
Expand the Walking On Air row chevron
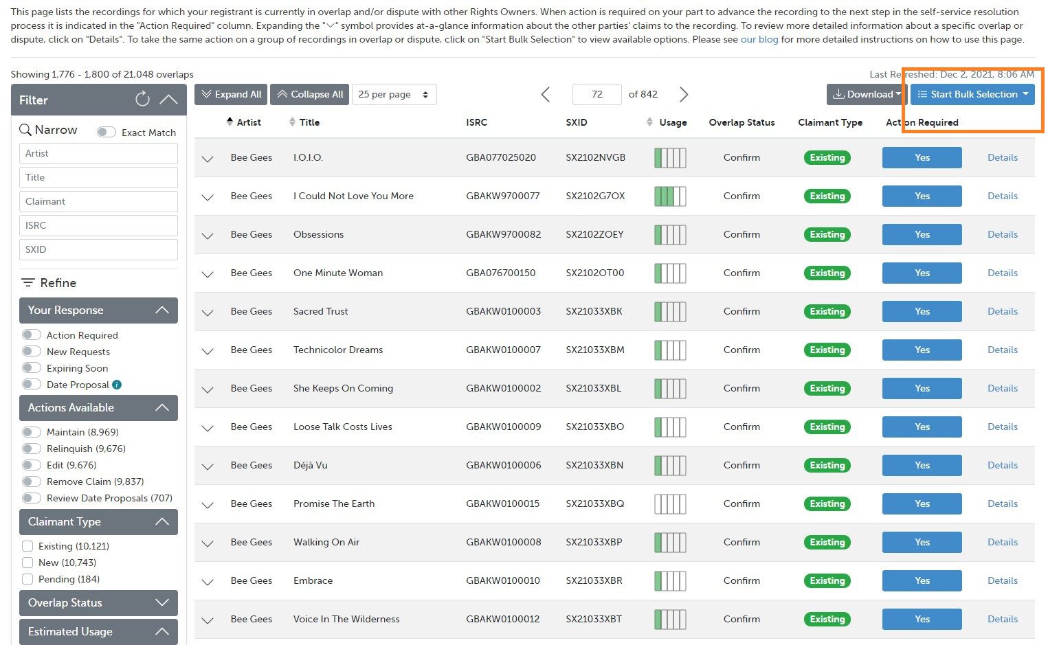coord(208,543)
